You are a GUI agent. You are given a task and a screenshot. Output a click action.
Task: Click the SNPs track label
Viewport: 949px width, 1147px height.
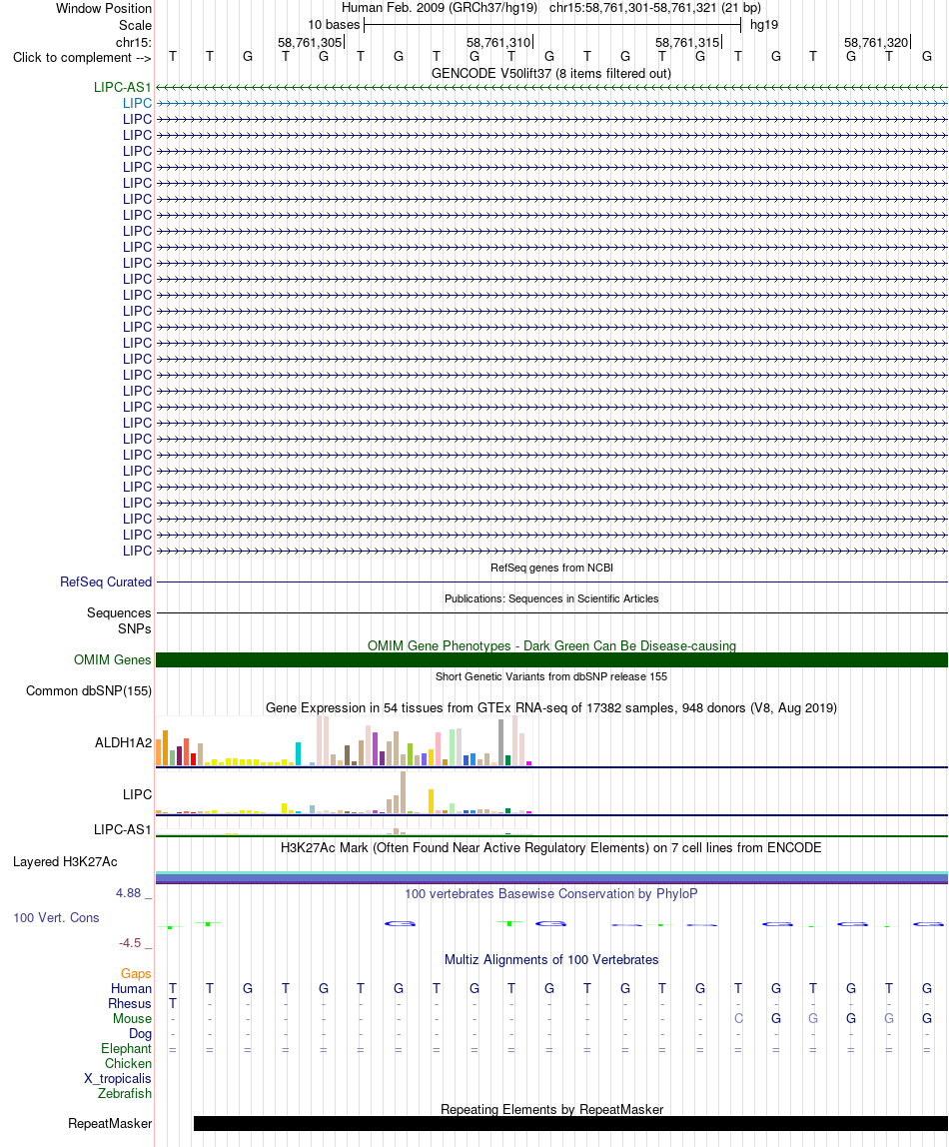(x=135, y=628)
